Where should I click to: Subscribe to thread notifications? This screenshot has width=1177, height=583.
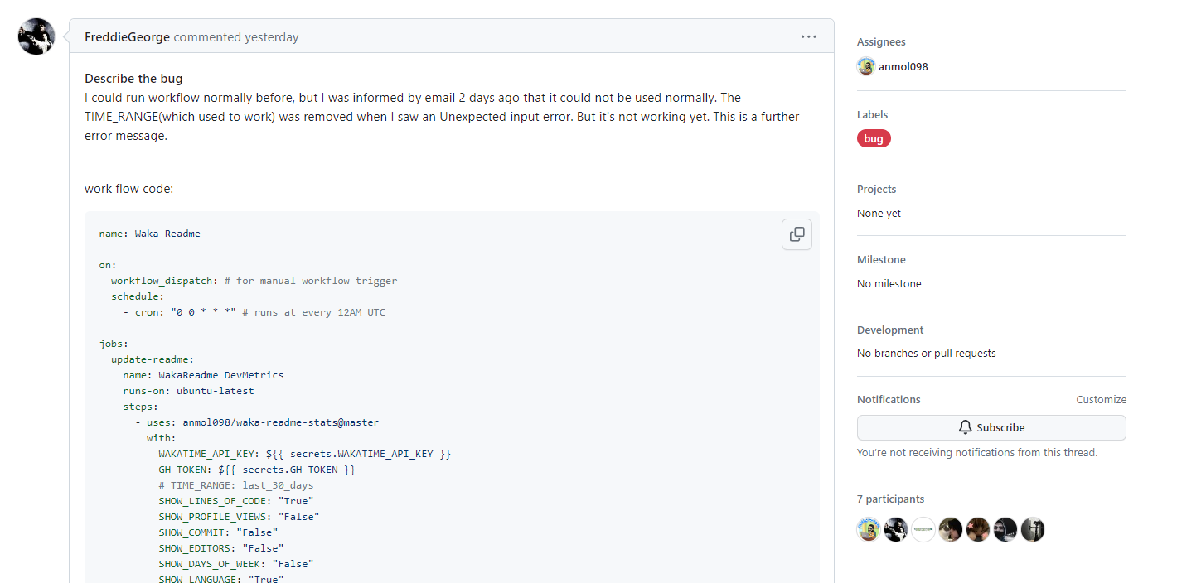pos(991,427)
